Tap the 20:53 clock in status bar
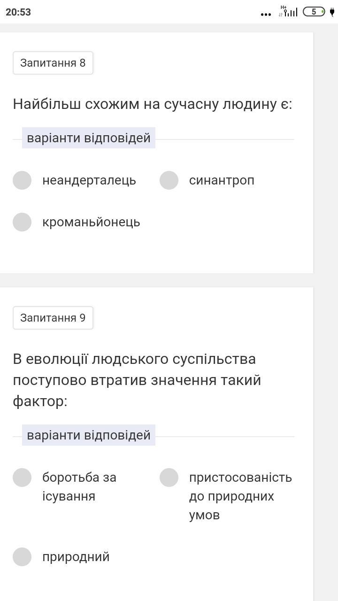This screenshot has width=338, height=601. pyautogui.click(x=18, y=12)
